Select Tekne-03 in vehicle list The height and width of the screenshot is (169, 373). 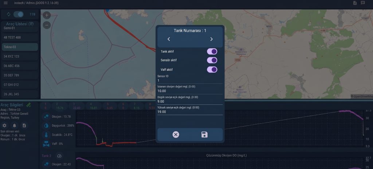pos(20,47)
